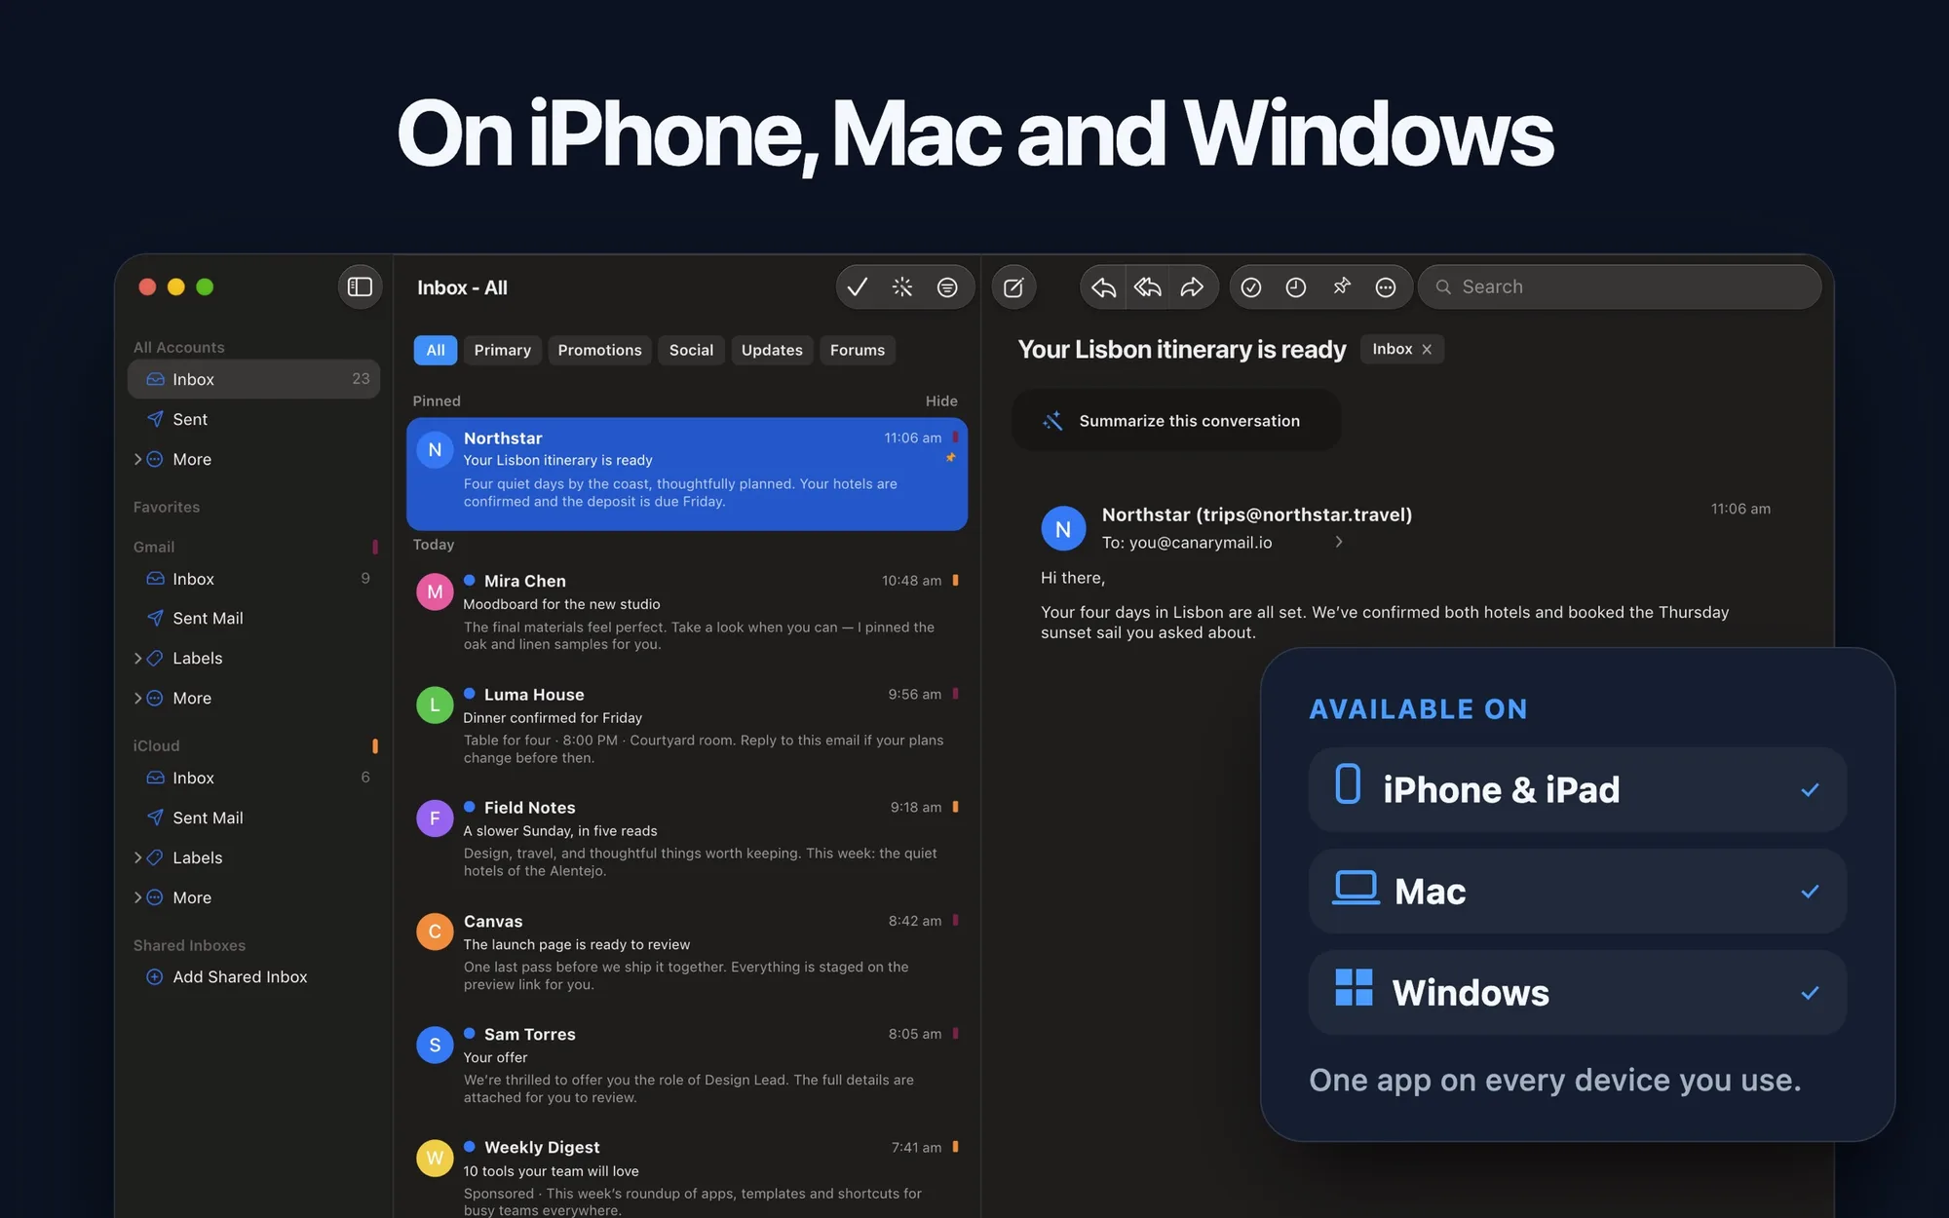This screenshot has width=1949, height=1218.
Task: Snooze message with clock icon
Action: coord(1296,286)
